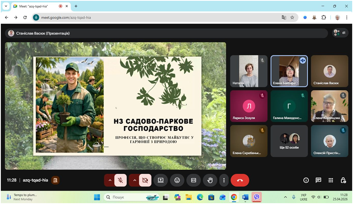
Task: Open a new browser tab
Action: pos(76,6)
